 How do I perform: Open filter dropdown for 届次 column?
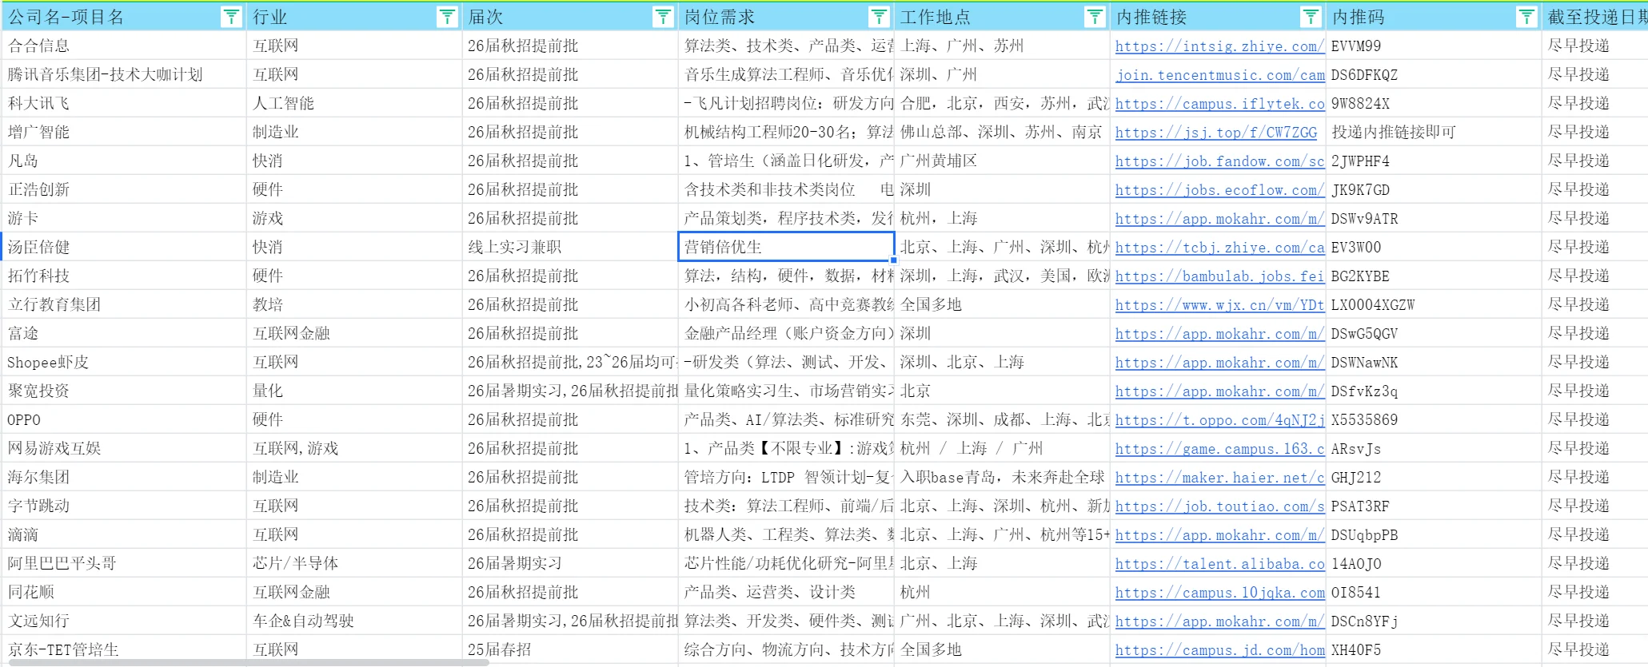663,17
